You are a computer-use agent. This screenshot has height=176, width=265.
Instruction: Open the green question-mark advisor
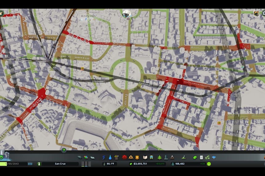[x=64, y=150]
